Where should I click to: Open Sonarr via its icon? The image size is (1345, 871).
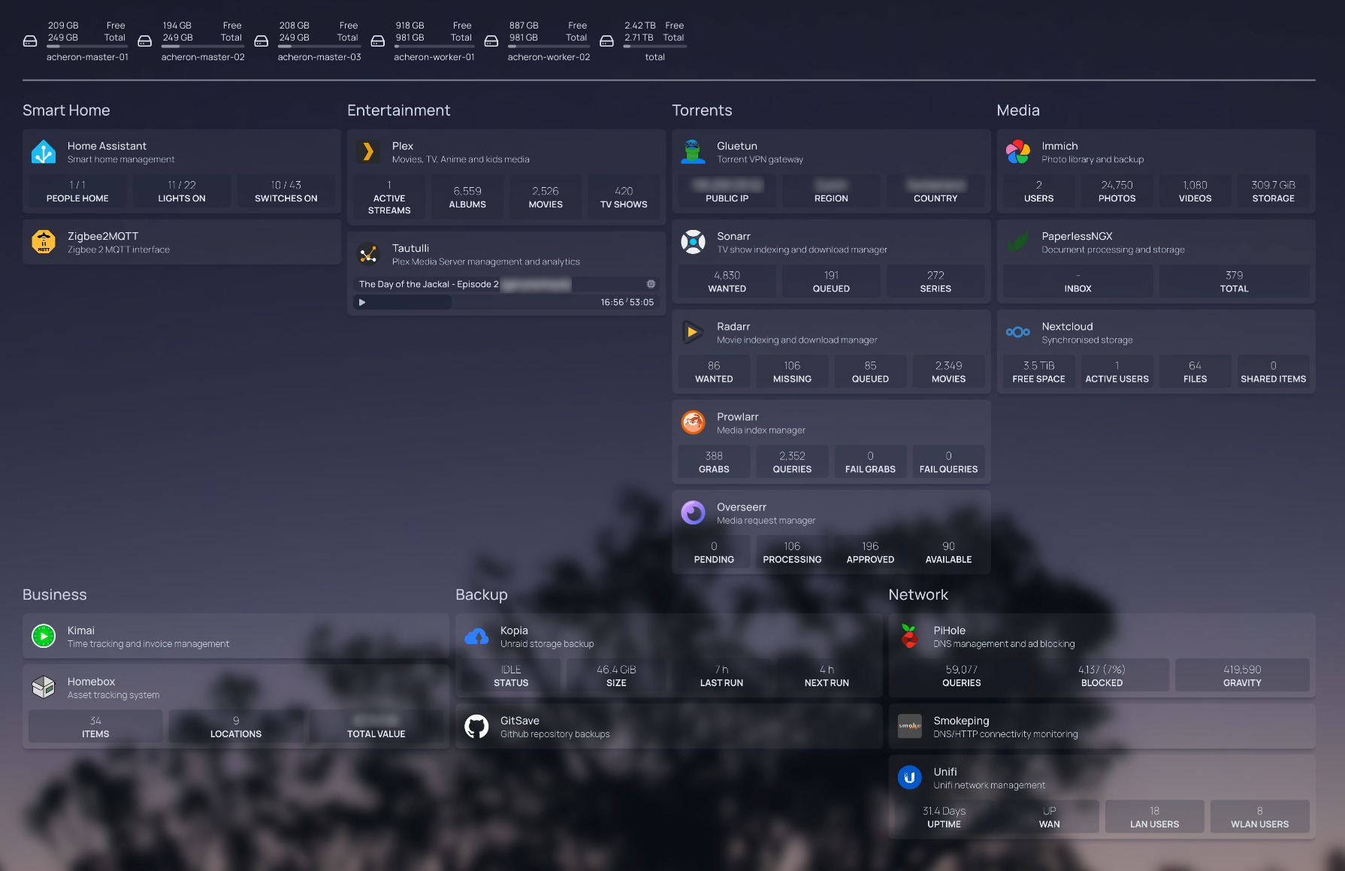[x=693, y=242]
